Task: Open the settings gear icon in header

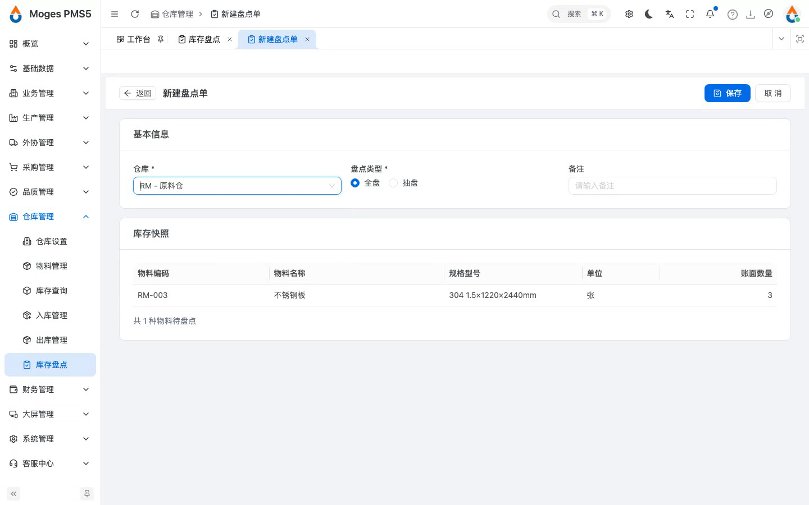Action: [629, 14]
